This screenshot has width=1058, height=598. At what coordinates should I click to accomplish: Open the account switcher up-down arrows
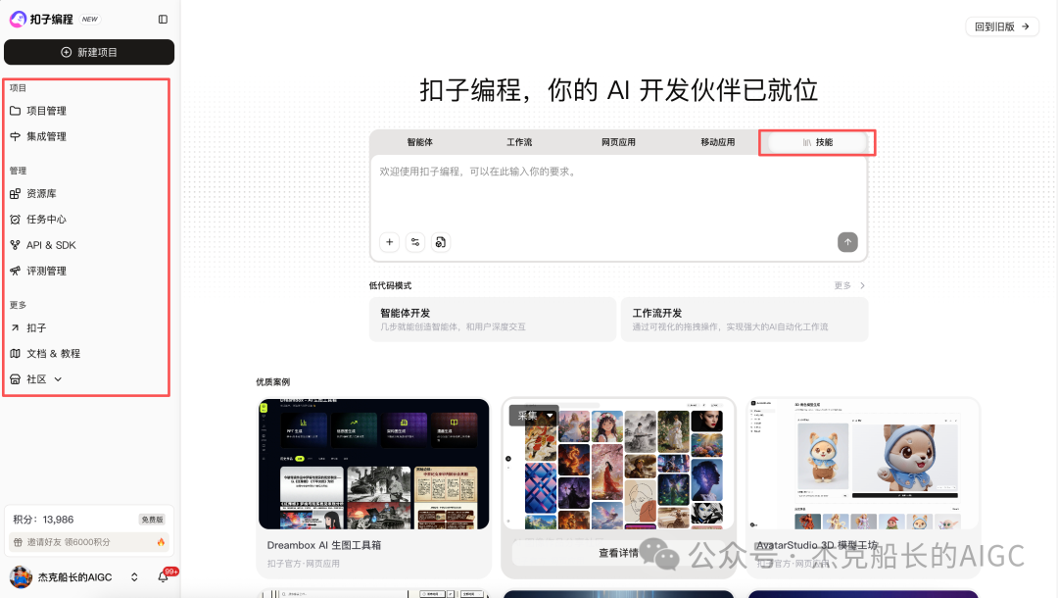(x=134, y=577)
